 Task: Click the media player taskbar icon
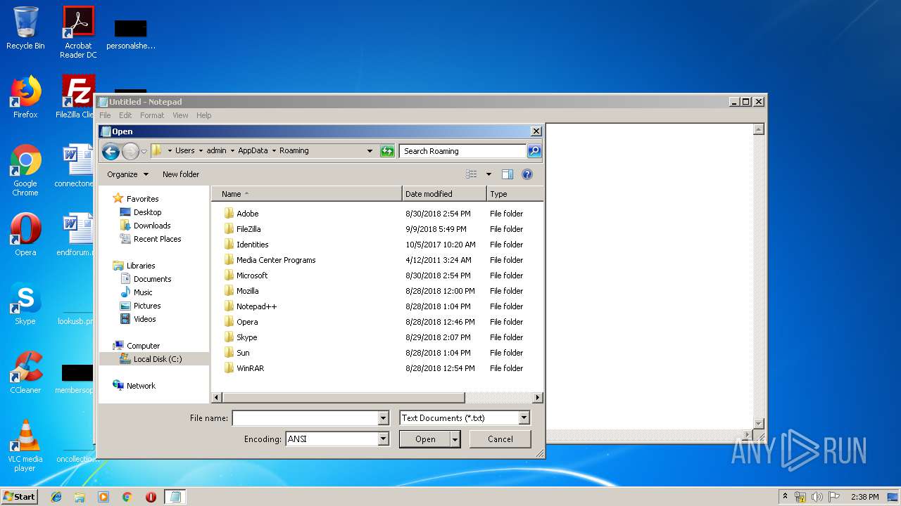[103, 497]
